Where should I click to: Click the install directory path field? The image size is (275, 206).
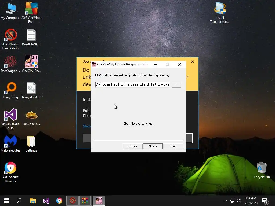tap(132, 84)
